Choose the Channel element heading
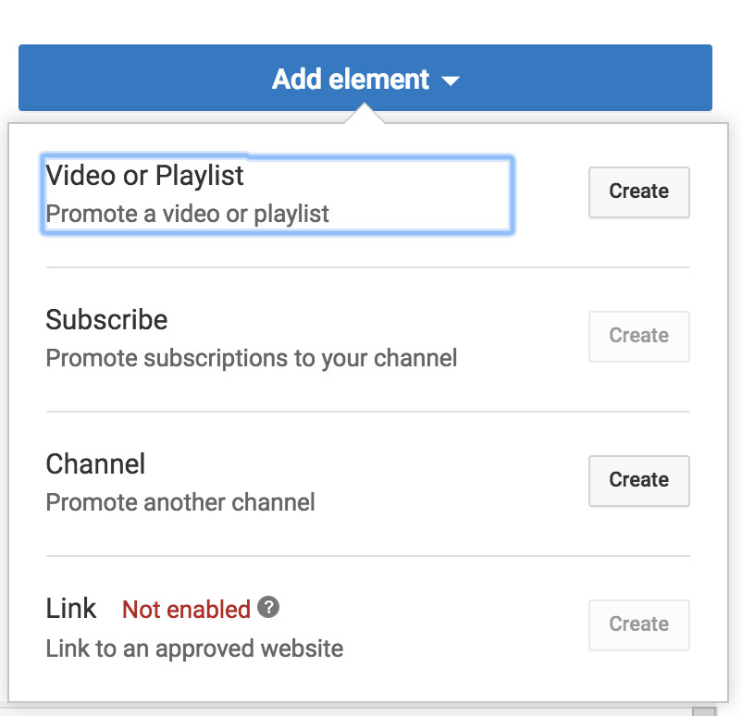Viewport: 742px width, 716px height. [x=95, y=463]
